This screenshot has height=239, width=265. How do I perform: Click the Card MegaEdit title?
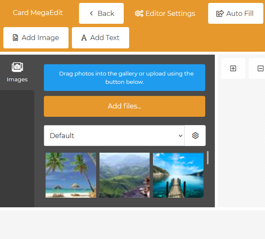pyautogui.click(x=38, y=13)
